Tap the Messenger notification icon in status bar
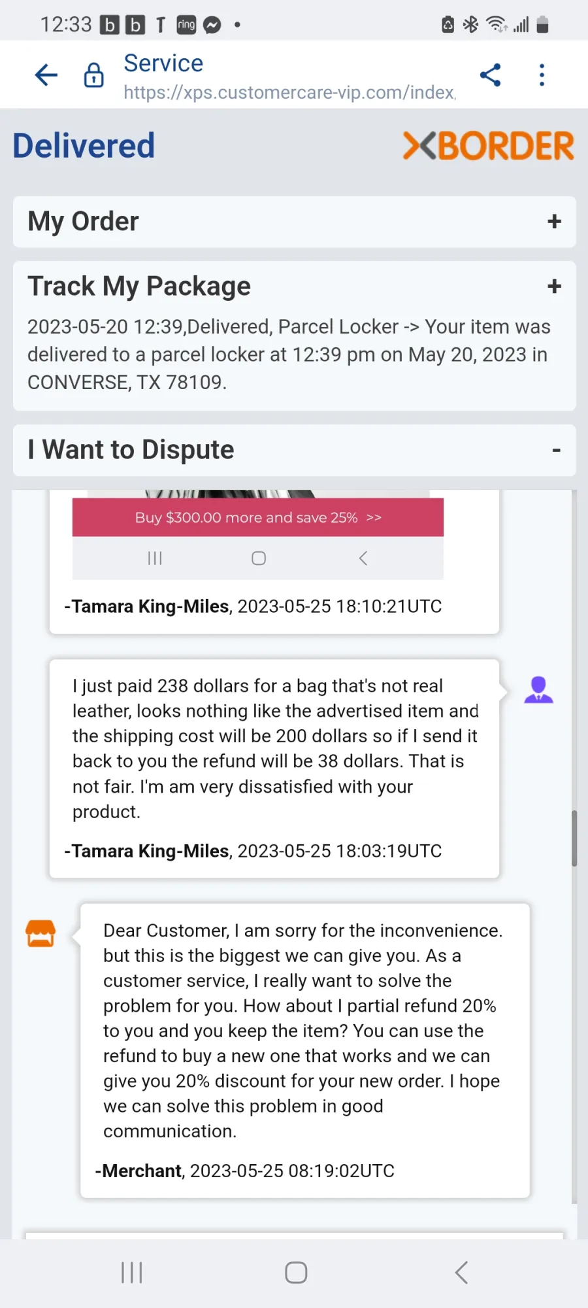Image resolution: width=588 pixels, height=1308 pixels. [x=212, y=25]
